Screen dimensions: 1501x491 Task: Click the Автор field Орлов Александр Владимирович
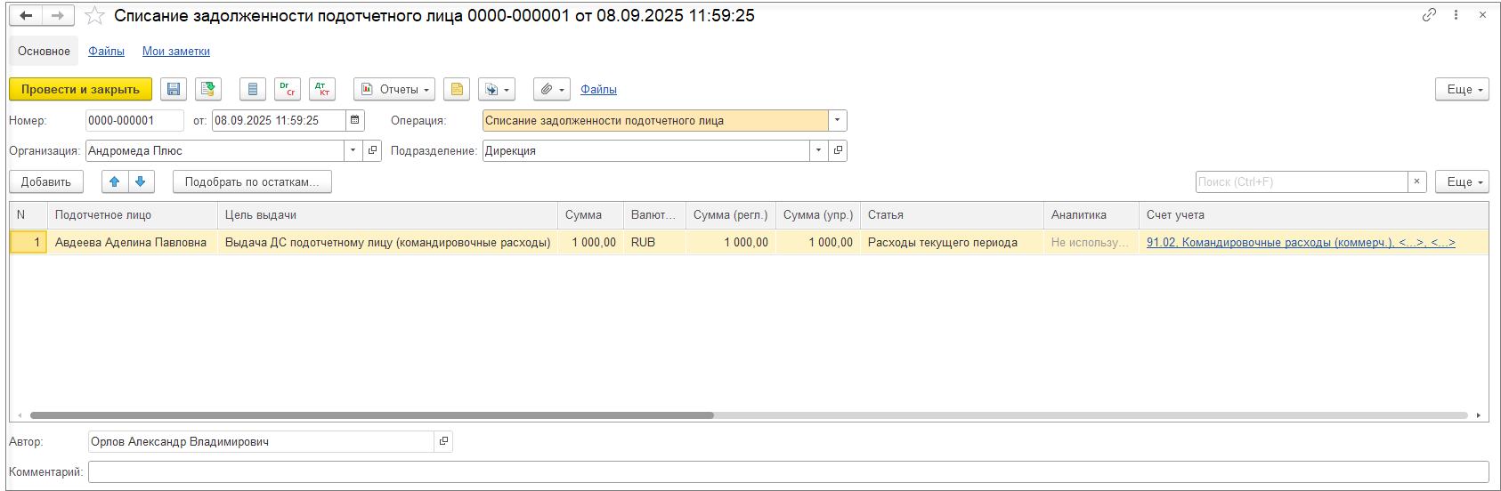(261, 441)
